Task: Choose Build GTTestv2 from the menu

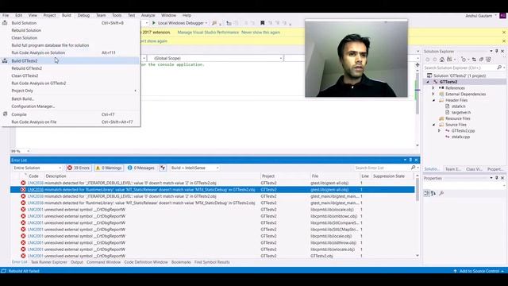Action: pos(71,60)
